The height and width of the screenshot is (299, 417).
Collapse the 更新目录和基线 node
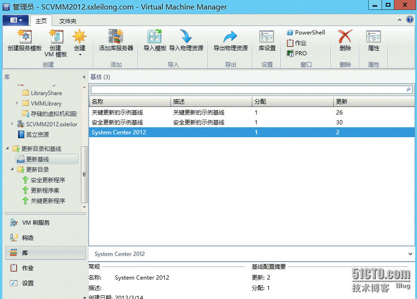click(x=8, y=148)
